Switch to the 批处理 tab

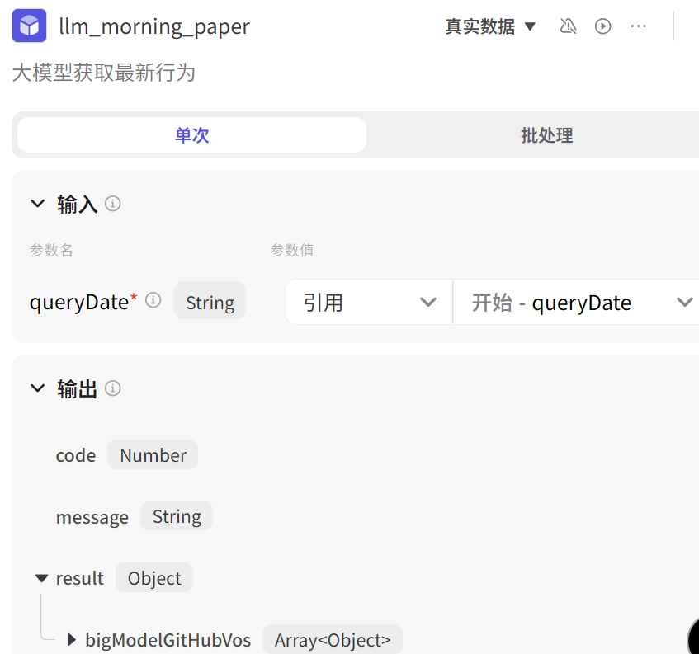click(x=546, y=134)
